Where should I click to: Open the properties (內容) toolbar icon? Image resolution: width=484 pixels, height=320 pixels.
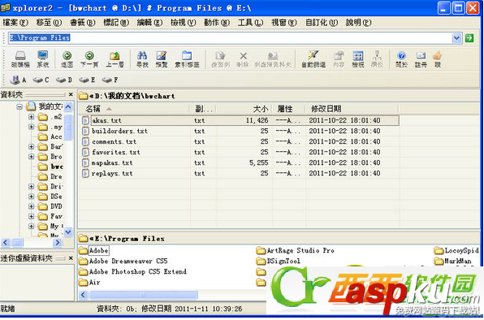(339, 59)
